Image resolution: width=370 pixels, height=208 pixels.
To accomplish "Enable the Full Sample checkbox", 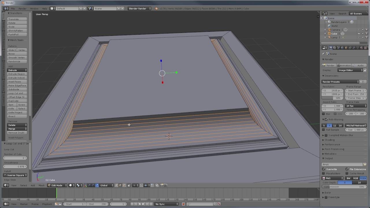I will tap(323, 130).
